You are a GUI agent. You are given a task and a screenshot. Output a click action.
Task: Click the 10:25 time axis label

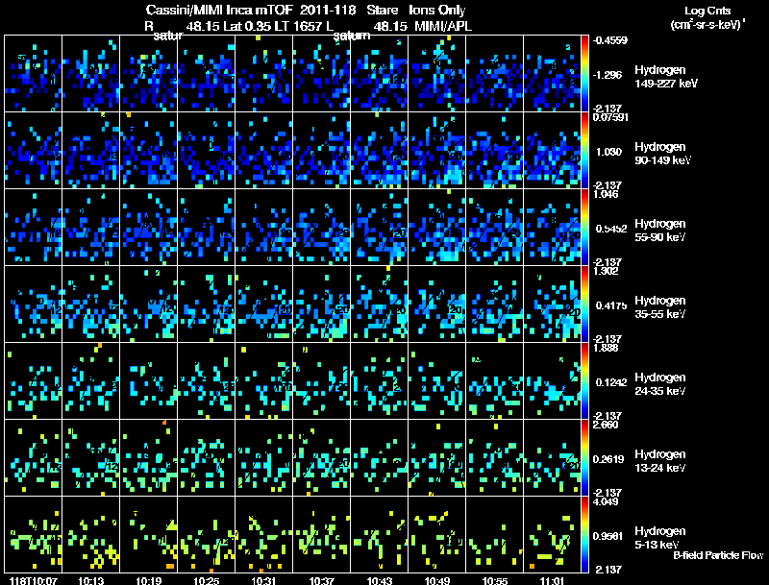(x=207, y=581)
